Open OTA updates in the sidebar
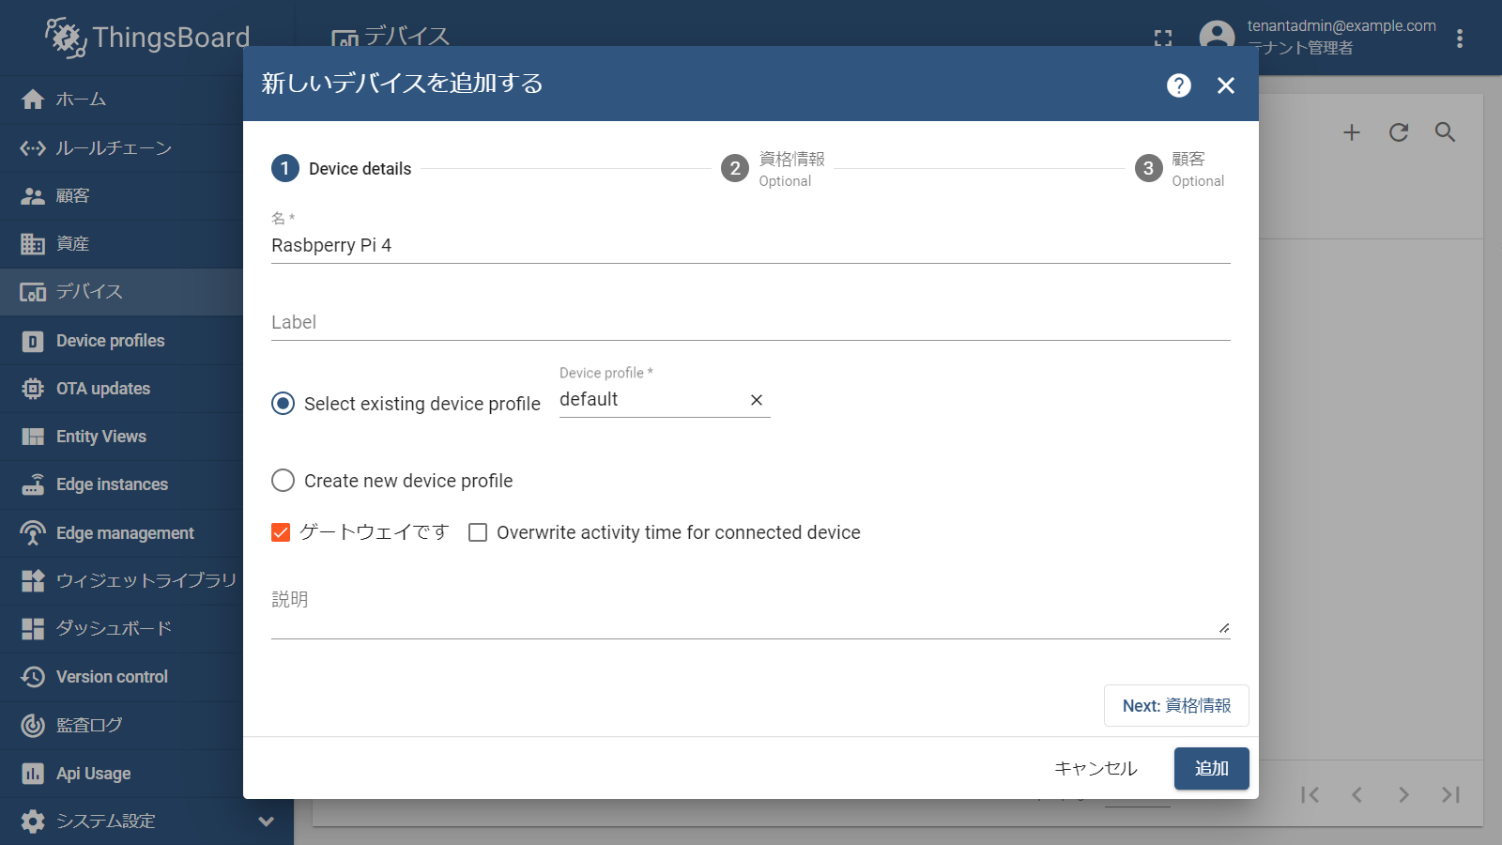 [x=103, y=389]
